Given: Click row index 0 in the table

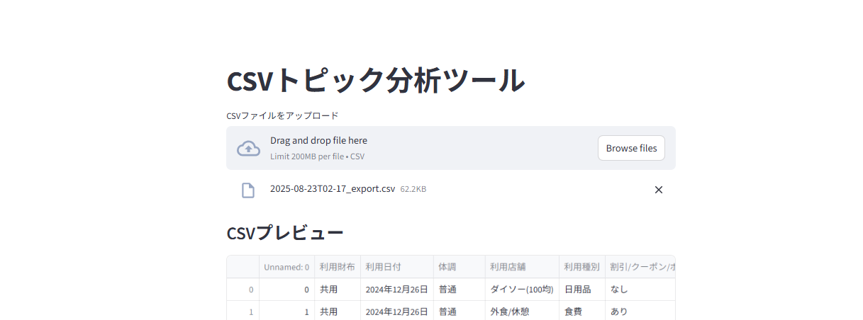Looking at the screenshot, I should pos(243,290).
